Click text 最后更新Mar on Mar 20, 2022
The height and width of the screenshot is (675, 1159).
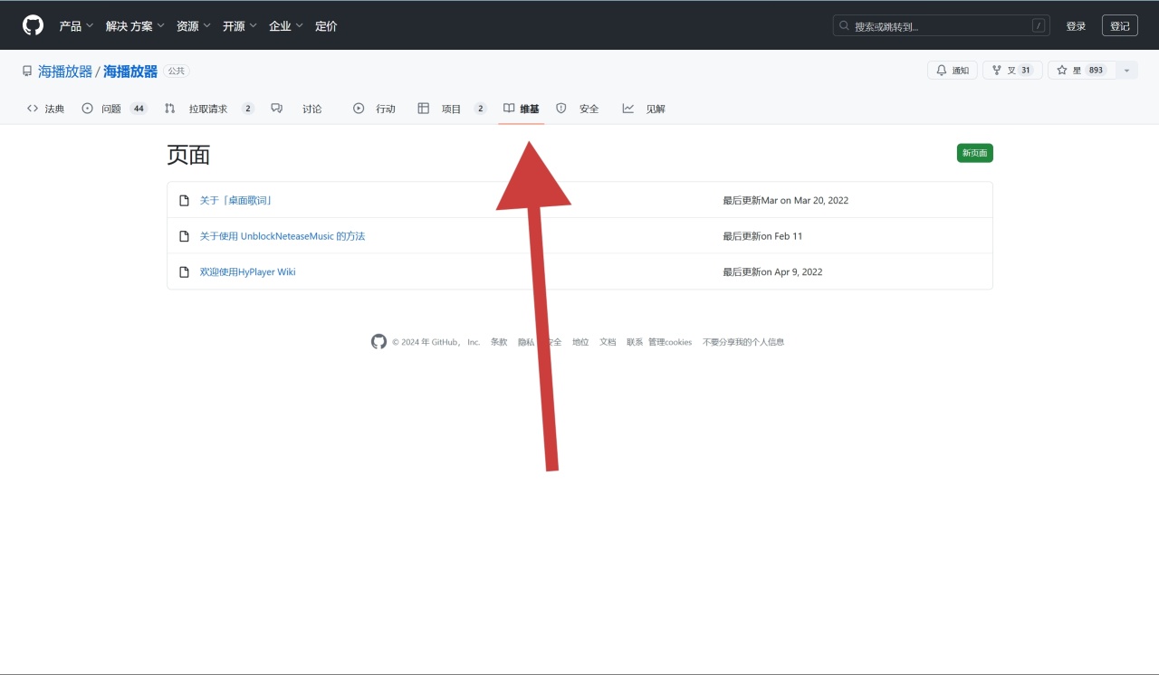point(785,200)
